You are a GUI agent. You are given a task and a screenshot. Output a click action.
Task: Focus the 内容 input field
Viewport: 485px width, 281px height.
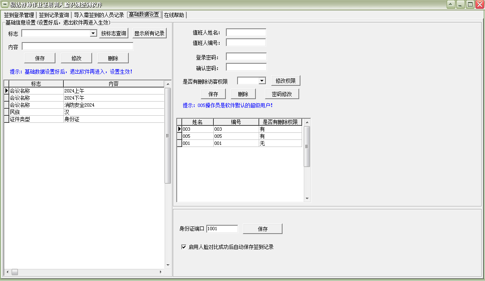tap(77, 46)
